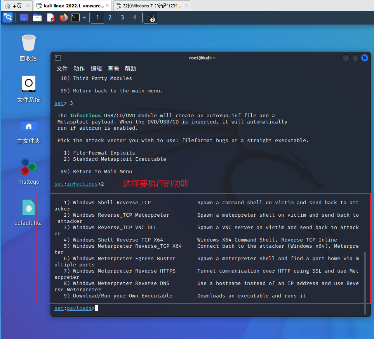Click the terminal taskbar item with badge 2

(x=151, y=18)
